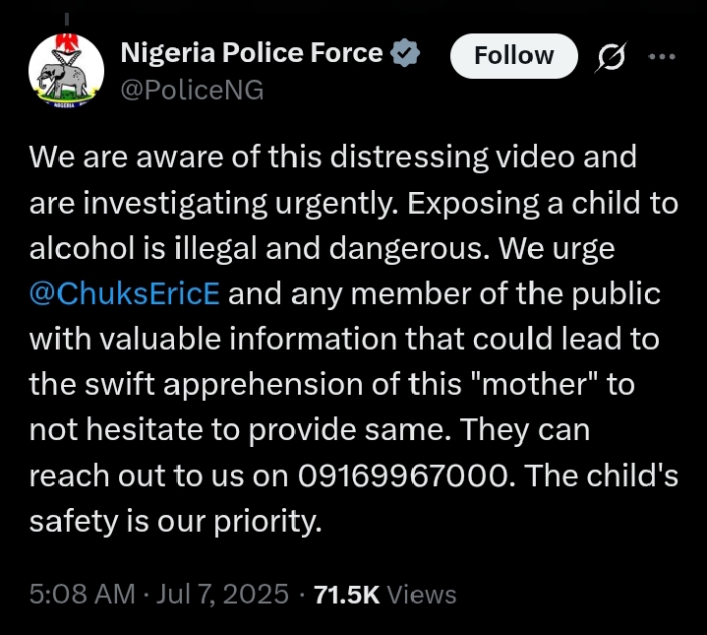Open the @PoliceNG handle
Image resolution: width=707 pixels, height=635 pixels.
coord(192,91)
